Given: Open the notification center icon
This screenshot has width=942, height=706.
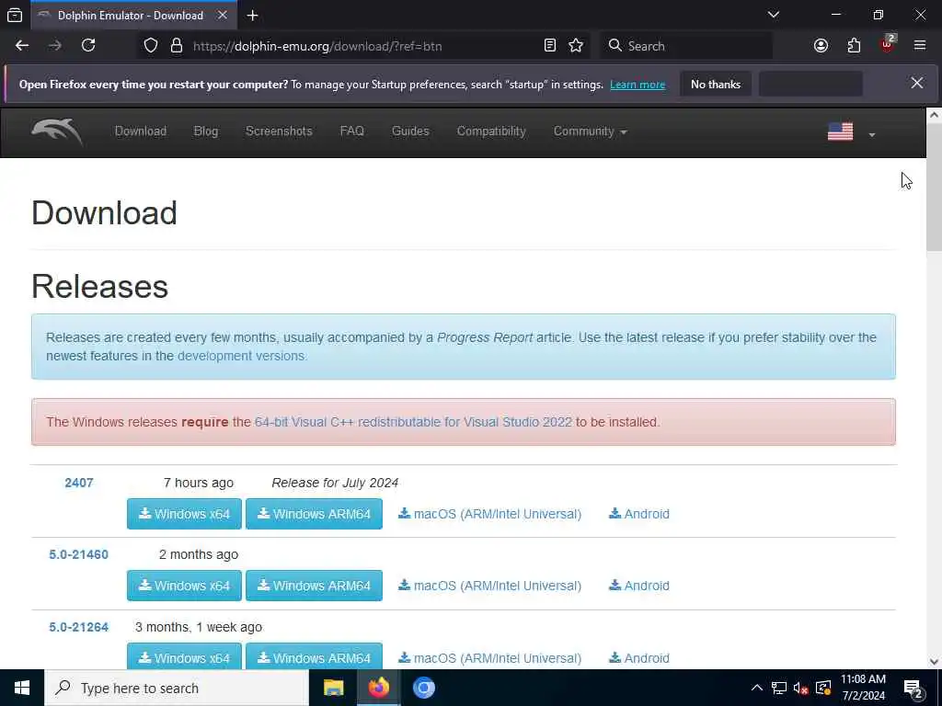Looking at the screenshot, I should click(x=913, y=689).
